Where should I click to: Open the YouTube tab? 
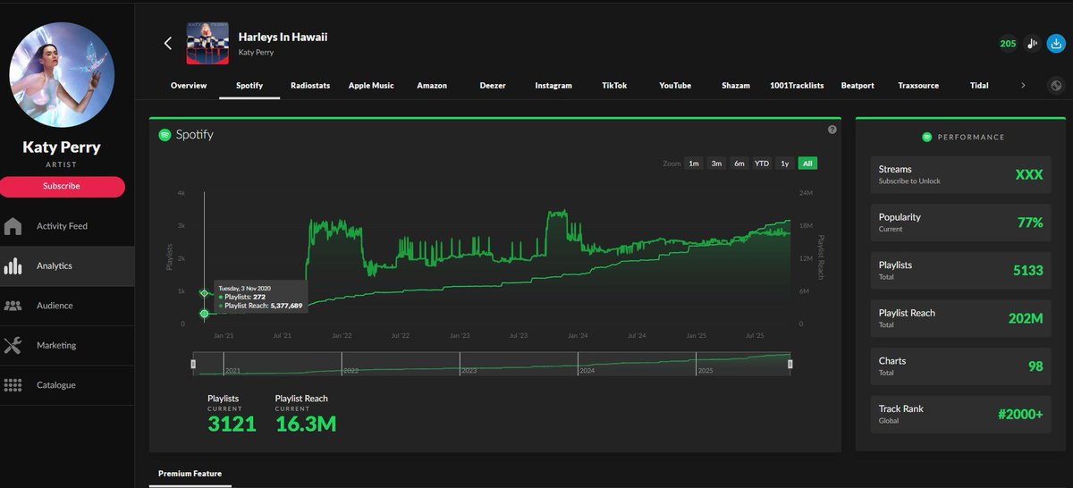[675, 86]
